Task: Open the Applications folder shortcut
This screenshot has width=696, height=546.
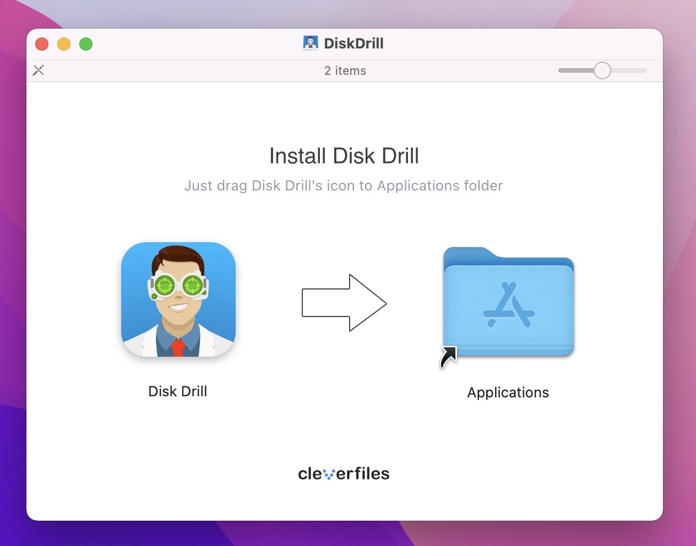Action: point(508,303)
